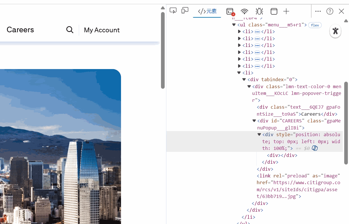Click the webpage vertical scrollbar thumb
Screen dimensions: 349x224
coord(163,51)
